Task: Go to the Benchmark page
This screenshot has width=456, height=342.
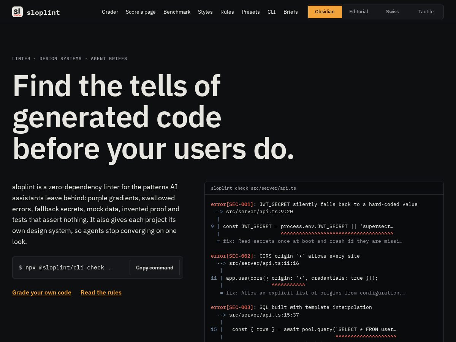Action: coord(177,12)
